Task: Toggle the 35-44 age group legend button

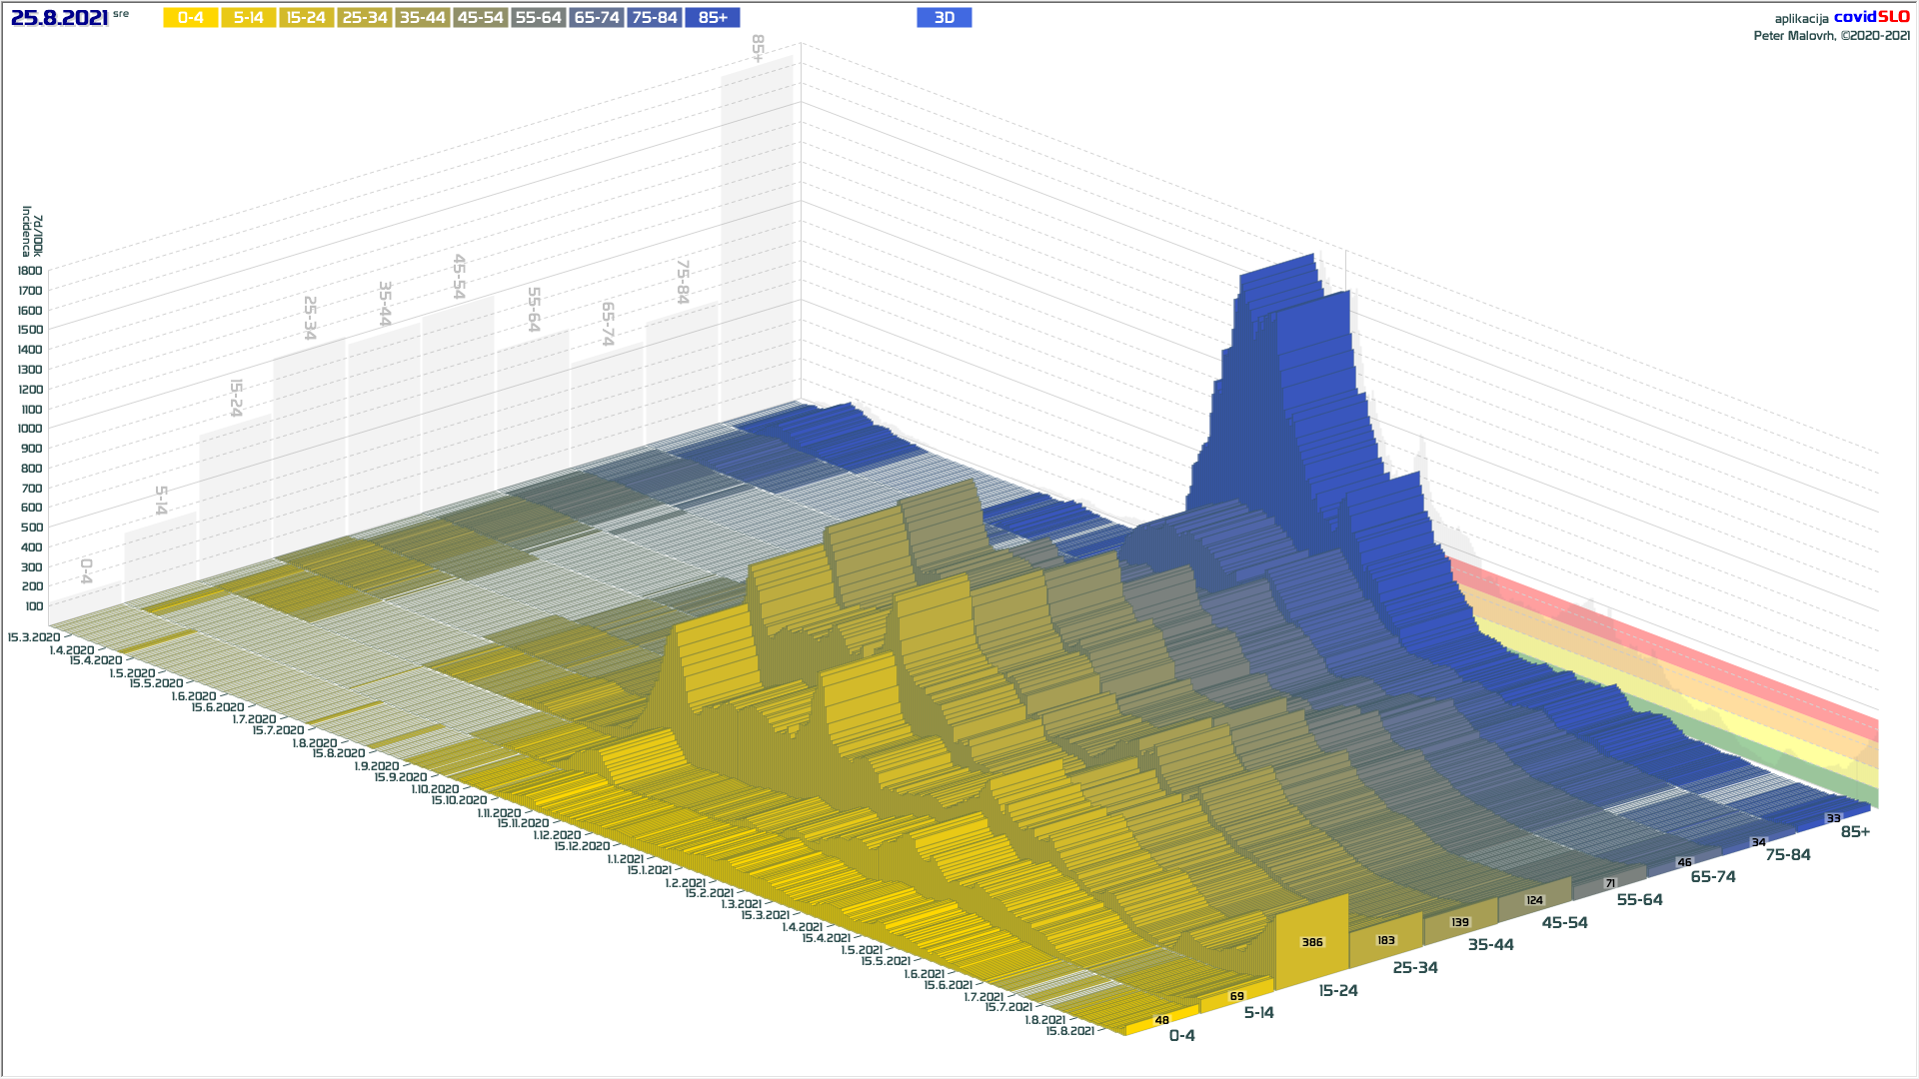Action: pos(422,18)
